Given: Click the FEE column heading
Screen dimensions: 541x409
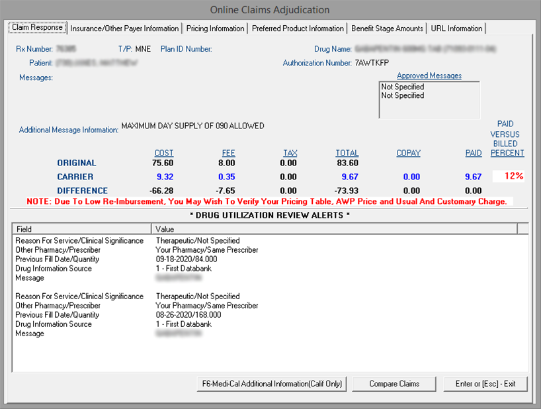Looking at the screenshot, I should 228,154.
